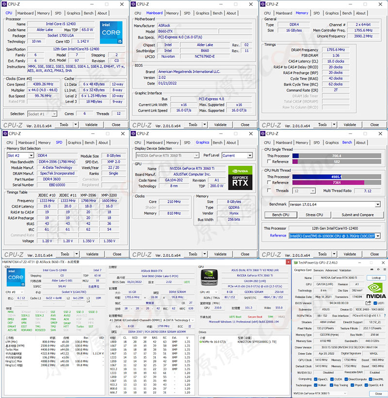Expand the memory module dropdown in HWiNFO64
Image resolution: width=388 pixels, height=398 pixels.
(152, 320)
